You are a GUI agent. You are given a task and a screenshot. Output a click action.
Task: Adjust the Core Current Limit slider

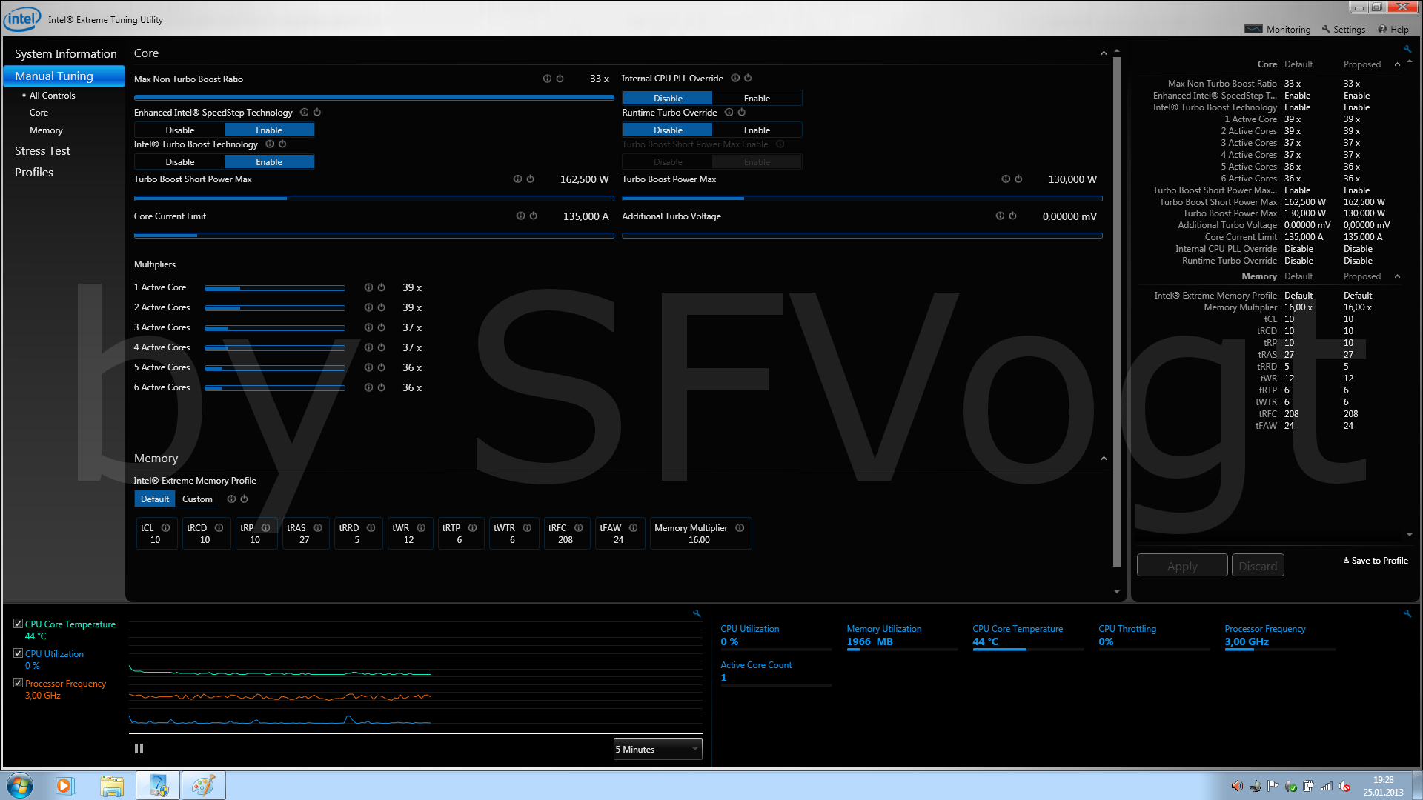click(374, 236)
